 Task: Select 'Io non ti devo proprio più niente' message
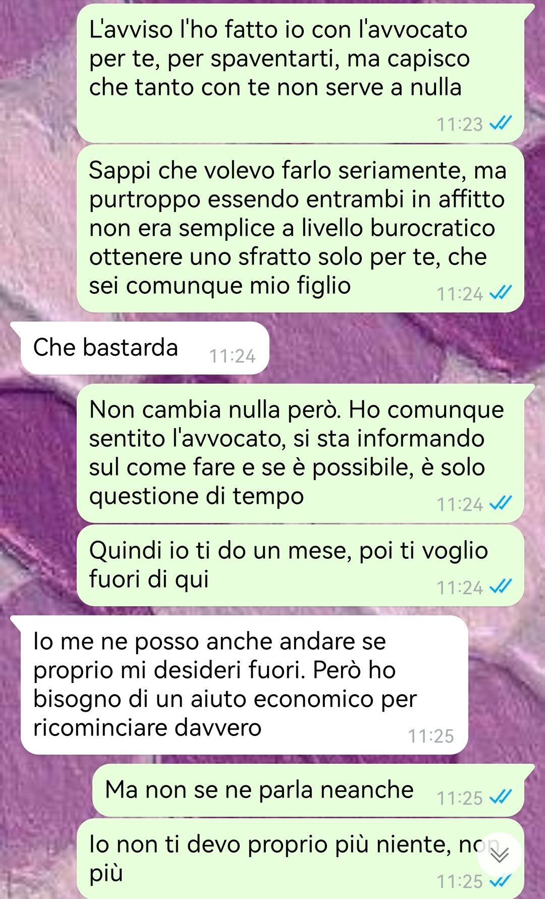point(300,859)
